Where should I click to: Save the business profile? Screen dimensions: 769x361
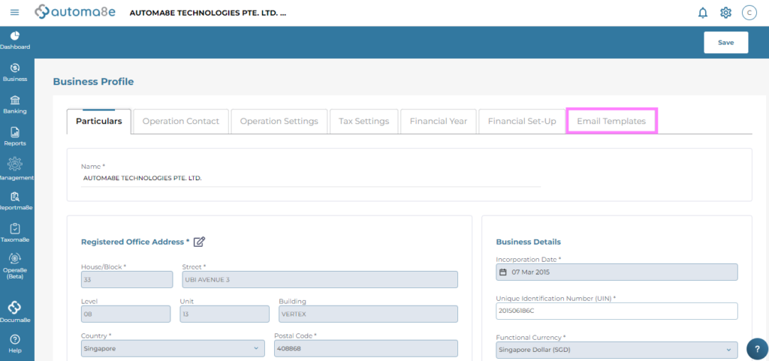[x=726, y=43]
